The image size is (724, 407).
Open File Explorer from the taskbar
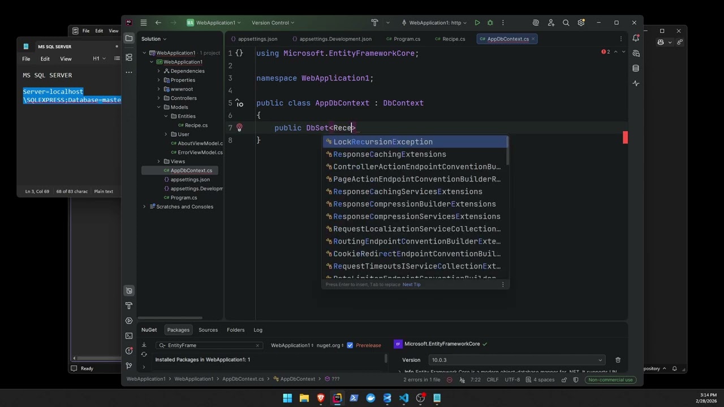(x=304, y=398)
